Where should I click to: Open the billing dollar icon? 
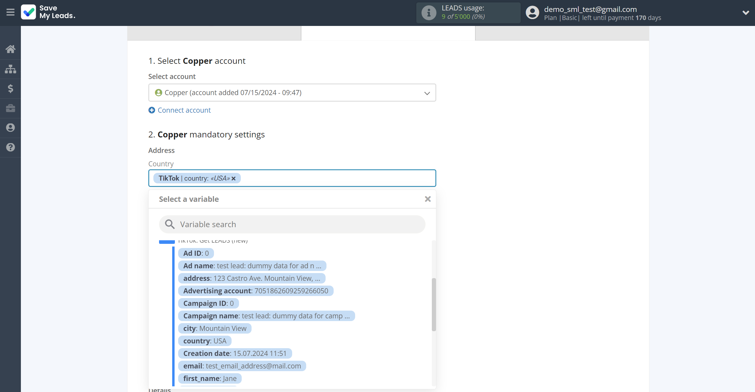click(10, 89)
